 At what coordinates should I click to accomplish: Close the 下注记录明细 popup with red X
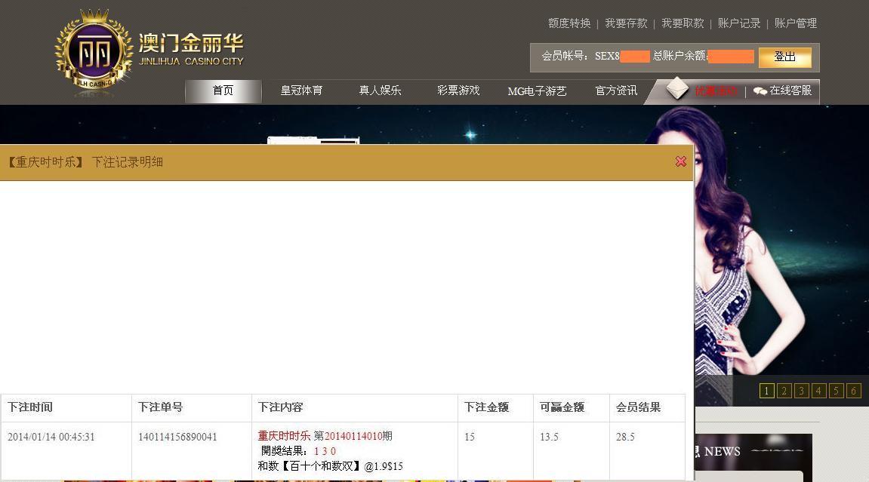pyautogui.click(x=681, y=161)
